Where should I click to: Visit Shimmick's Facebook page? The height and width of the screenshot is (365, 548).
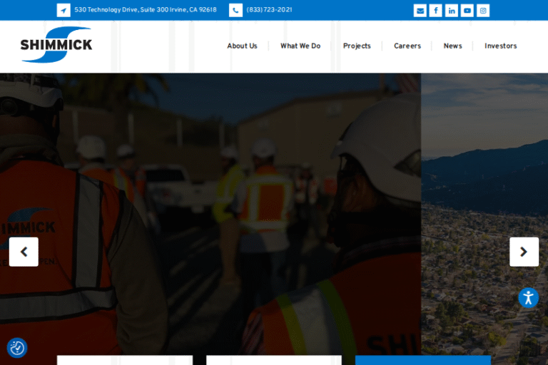point(435,10)
